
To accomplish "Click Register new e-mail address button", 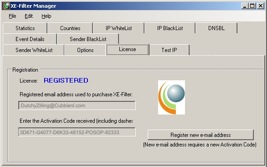I will pyautogui.click(x=200, y=135).
